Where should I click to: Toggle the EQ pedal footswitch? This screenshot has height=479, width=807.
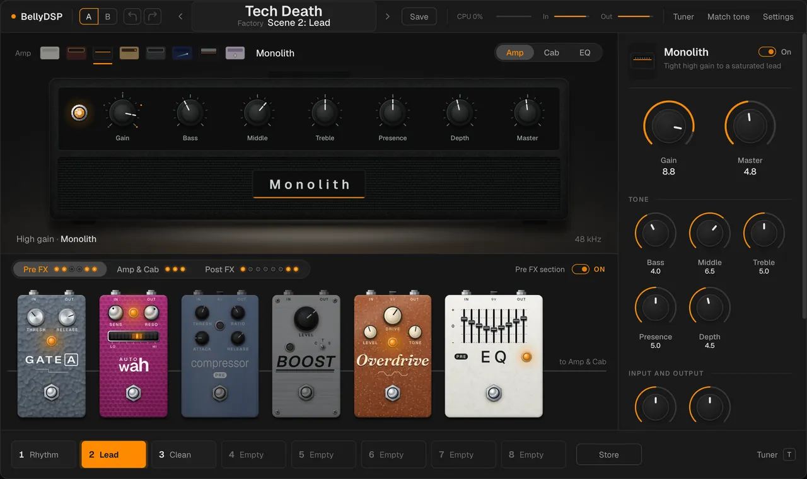(494, 394)
